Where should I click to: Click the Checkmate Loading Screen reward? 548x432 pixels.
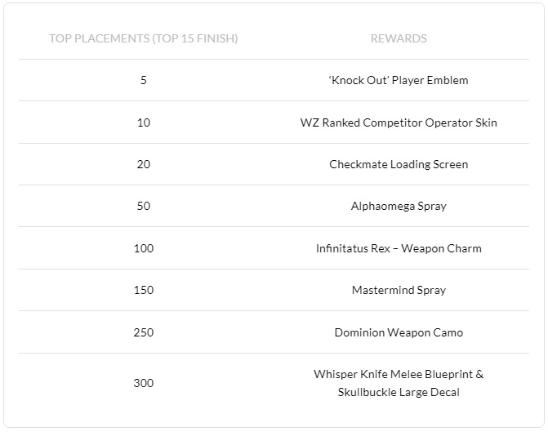(x=399, y=164)
